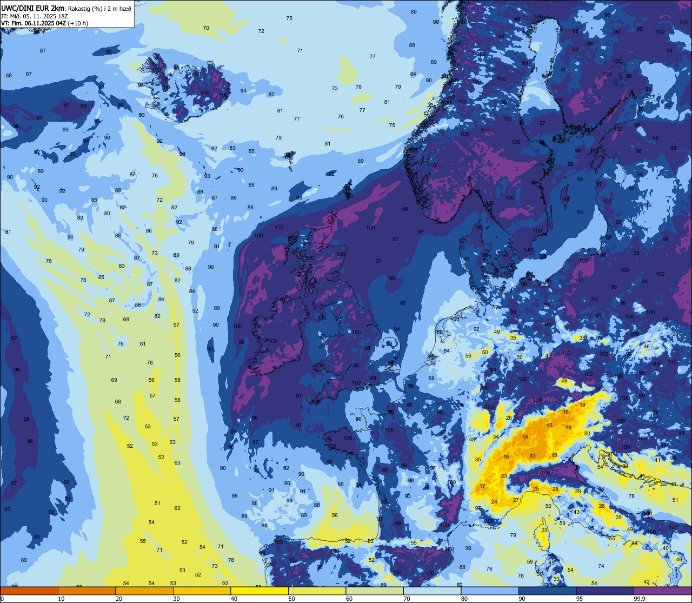
Task: Choose the 30–40% amber legend segment
Action: [x=202, y=591]
